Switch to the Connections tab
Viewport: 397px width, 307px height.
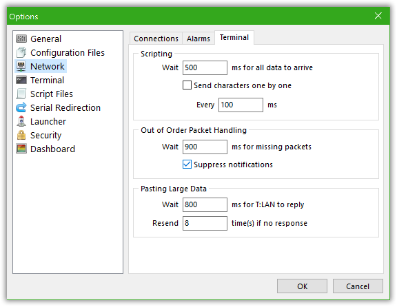pyautogui.click(x=156, y=39)
